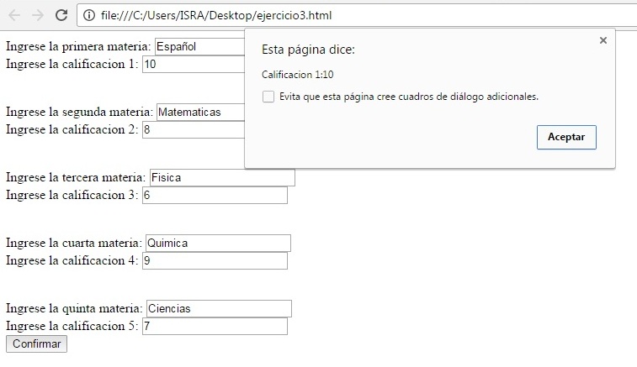Click the quinta materia field with Ciencias
This screenshot has height=367, width=637.
click(219, 308)
